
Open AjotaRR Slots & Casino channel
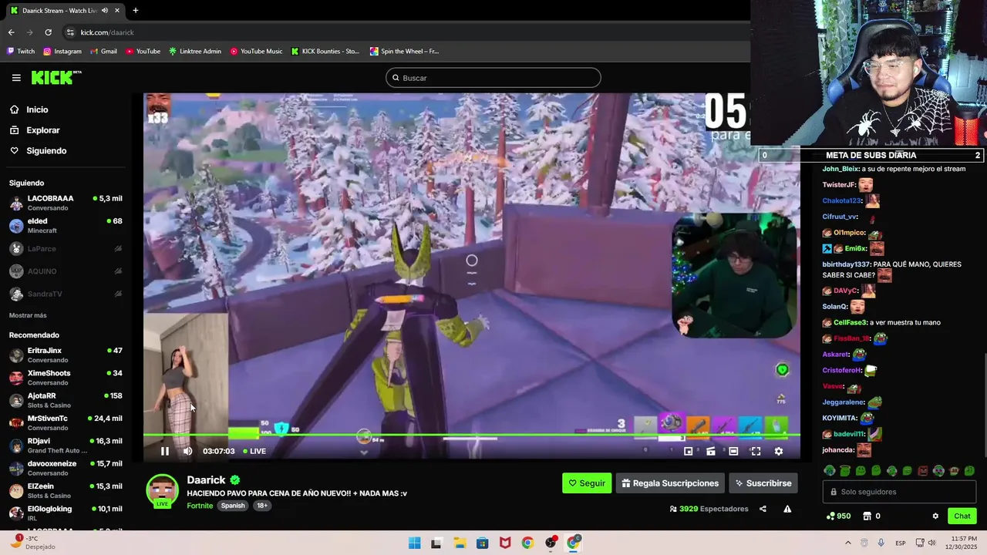coord(66,400)
